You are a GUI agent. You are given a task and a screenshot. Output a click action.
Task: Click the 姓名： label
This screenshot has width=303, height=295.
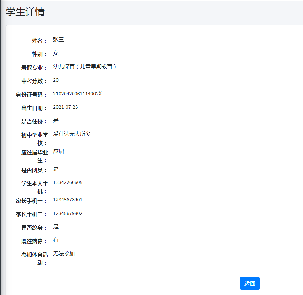tap(39, 41)
